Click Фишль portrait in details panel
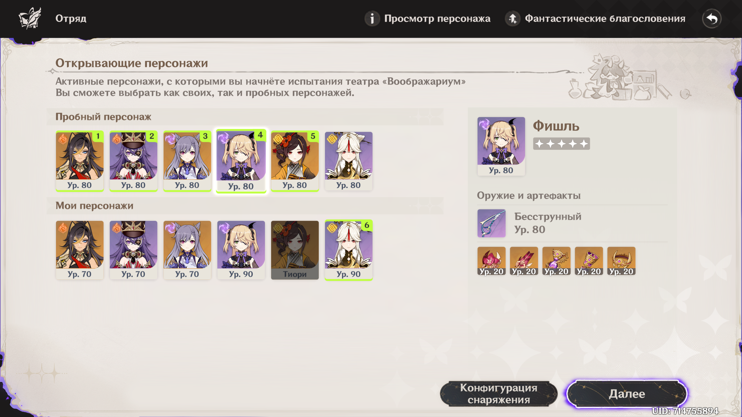 (501, 146)
